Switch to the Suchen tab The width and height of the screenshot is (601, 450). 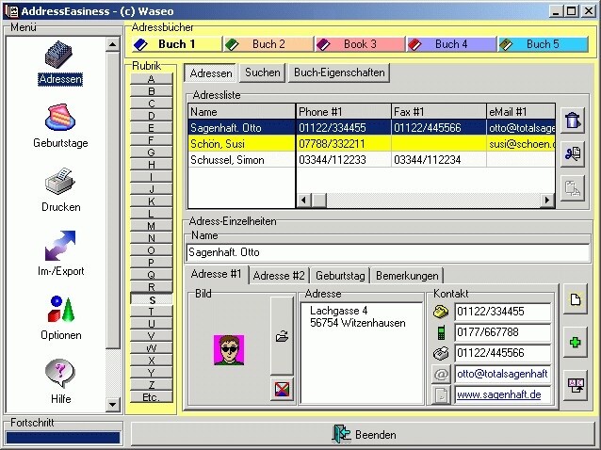262,72
